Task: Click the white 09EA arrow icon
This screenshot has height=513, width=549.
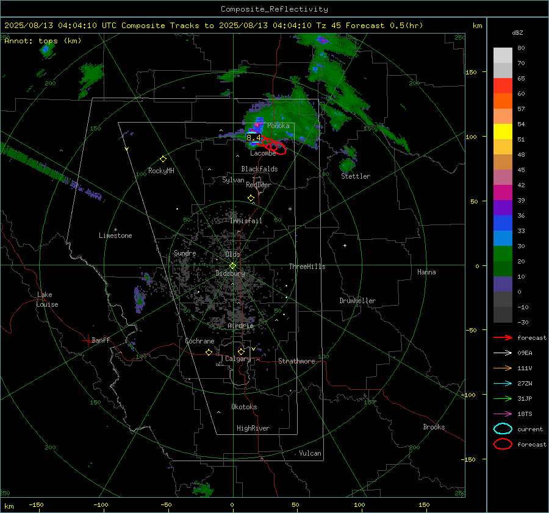Action: tap(503, 353)
